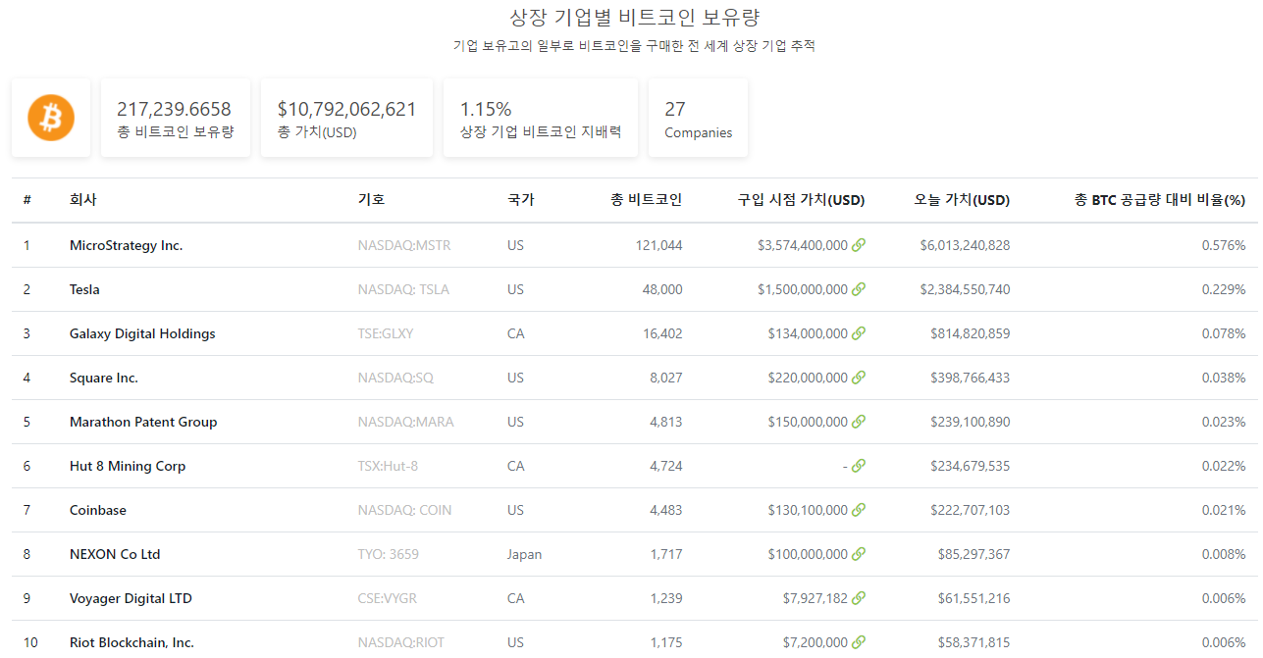1263x658 pixels.
Task: Select the Voyager Digital LTD company name
Action: point(131,598)
